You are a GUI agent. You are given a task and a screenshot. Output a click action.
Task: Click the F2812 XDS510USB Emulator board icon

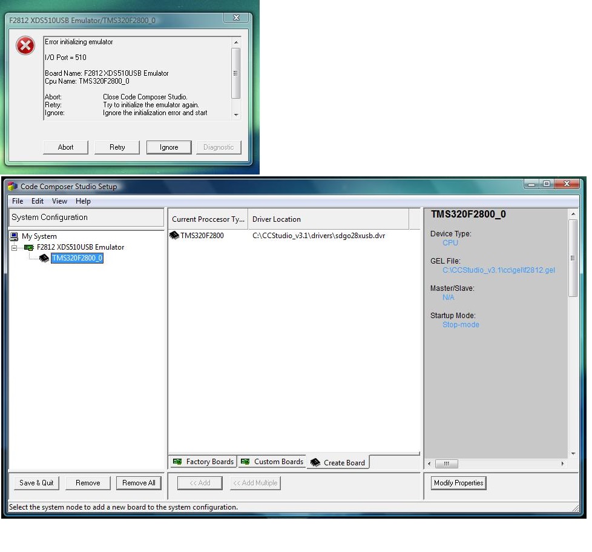[x=28, y=247]
